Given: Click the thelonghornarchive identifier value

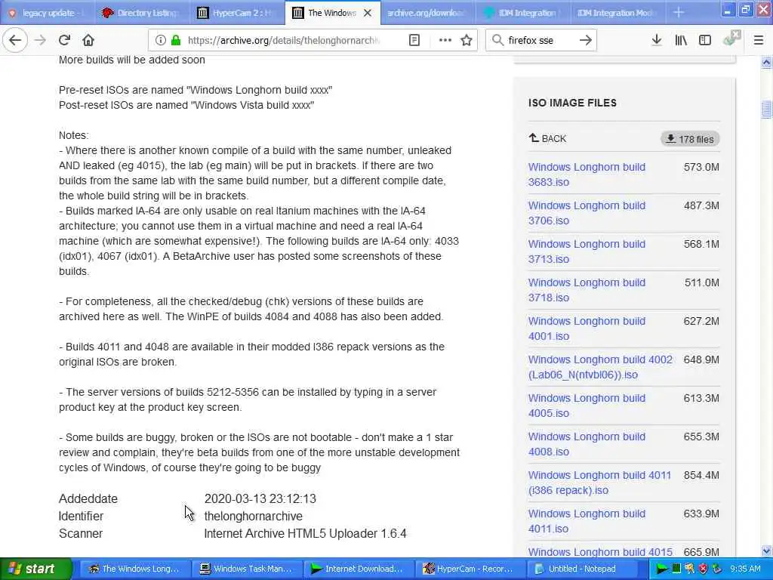Looking at the screenshot, I should [254, 517].
